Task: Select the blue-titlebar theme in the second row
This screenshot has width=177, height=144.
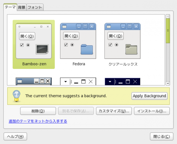Action: [34, 81]
